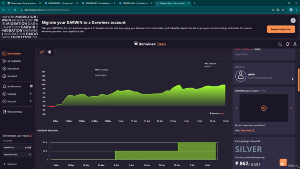Open Web Terminal
300x169 pixels.
(13, 112)
